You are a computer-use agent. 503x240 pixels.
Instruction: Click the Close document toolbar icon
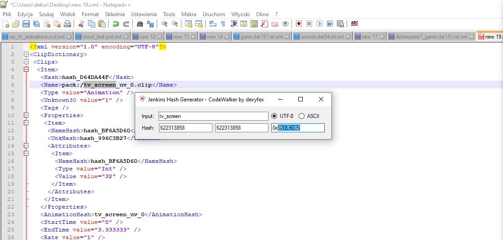pyautogui.click(x=47, y=24)
